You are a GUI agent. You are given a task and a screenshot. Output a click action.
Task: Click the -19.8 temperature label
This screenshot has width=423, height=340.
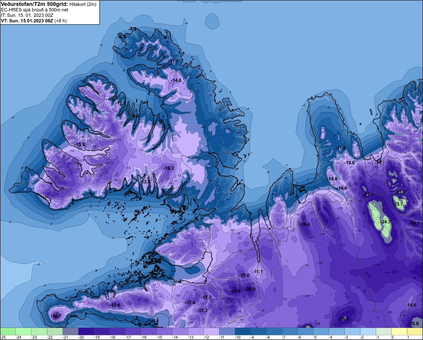235,291
